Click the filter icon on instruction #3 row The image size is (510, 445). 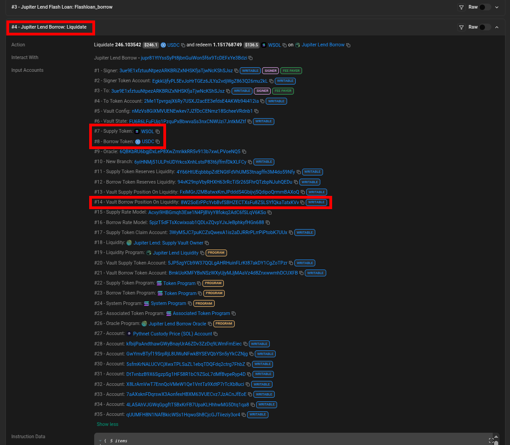[461, 7]
